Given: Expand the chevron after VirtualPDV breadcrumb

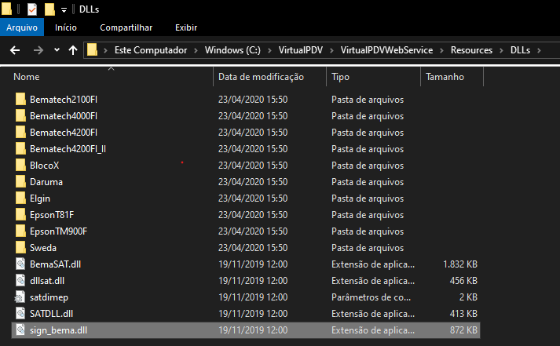Looking at the screenshot, I should click(x=331, y=50).
